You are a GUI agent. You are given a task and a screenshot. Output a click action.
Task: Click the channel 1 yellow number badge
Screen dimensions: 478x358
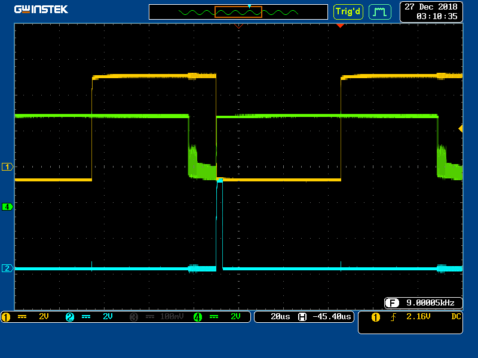pos(6,317)
